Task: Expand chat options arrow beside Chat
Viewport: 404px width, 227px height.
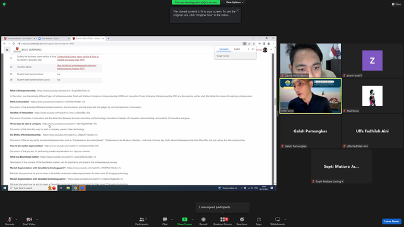Action: [x=172, y=219]
